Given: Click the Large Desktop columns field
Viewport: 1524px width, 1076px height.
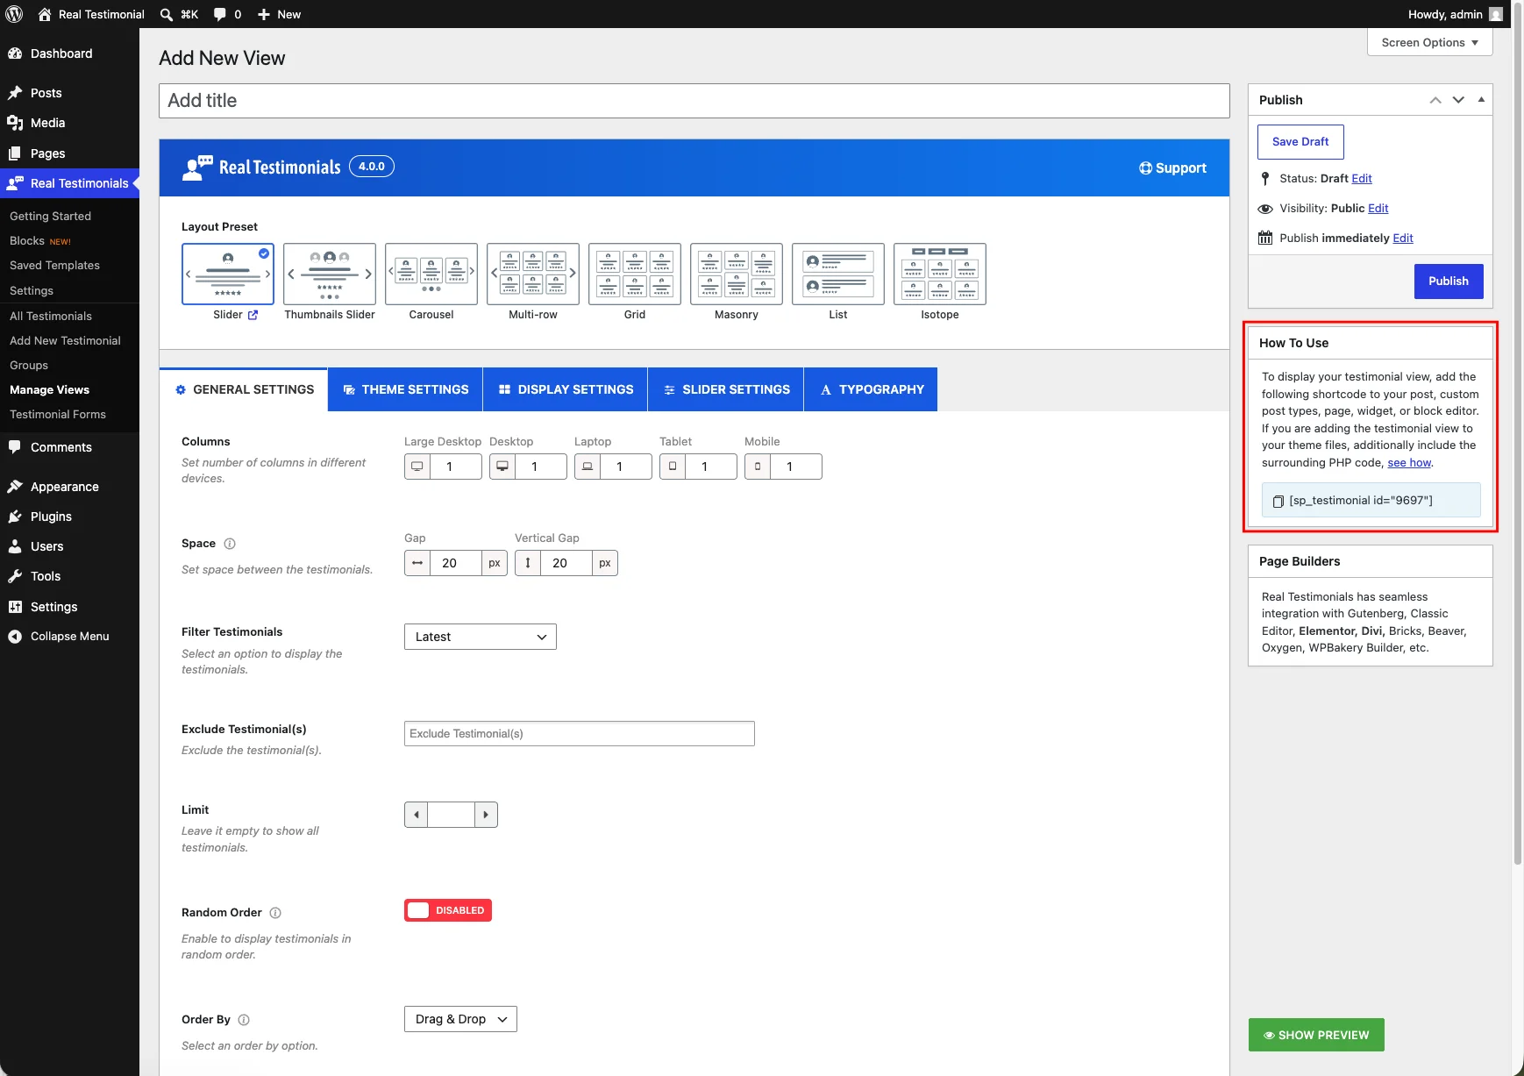Looking at the screenshot, I should 456,467.
